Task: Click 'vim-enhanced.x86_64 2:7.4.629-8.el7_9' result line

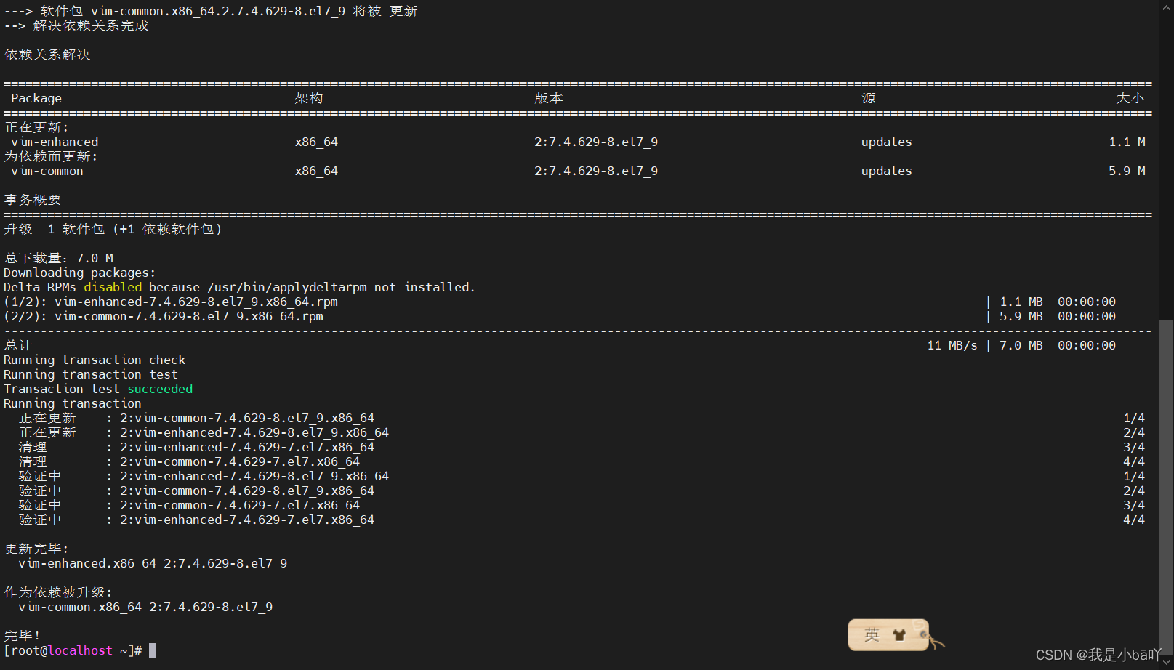Action: pyautogui.click(x=153, y=563)
